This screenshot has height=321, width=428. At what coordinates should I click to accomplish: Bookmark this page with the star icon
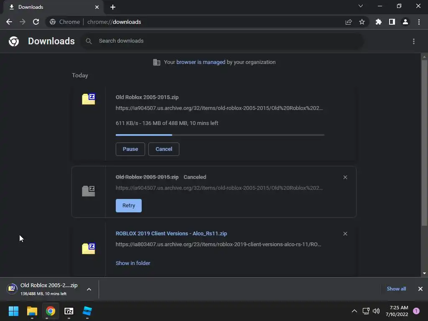point(362,22)
